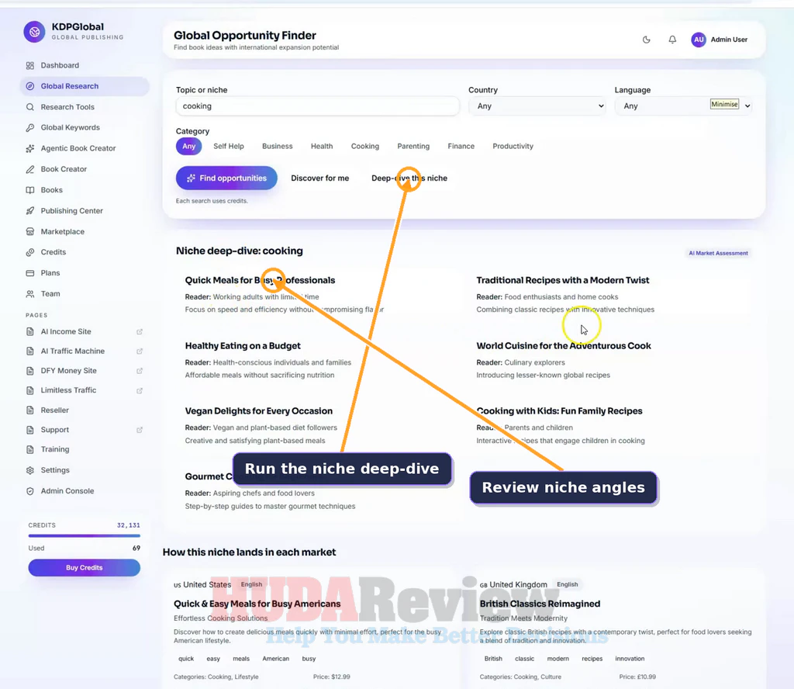Click the Research Tools magnifier icon
The height and width of the screenshot is (689, 794).
(x=30, y=107)
